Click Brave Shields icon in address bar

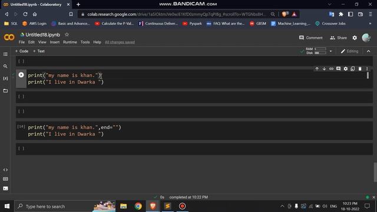[x=285, y=14]
